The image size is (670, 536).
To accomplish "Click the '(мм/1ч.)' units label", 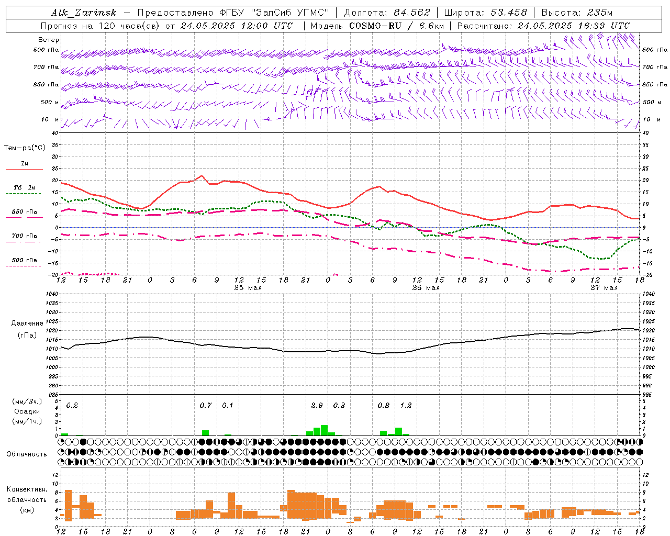I will pos(27,421).
